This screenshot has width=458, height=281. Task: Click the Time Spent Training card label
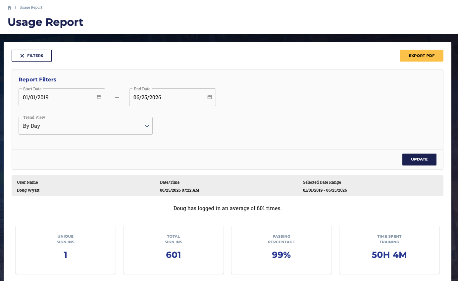[x=389, y=239]
